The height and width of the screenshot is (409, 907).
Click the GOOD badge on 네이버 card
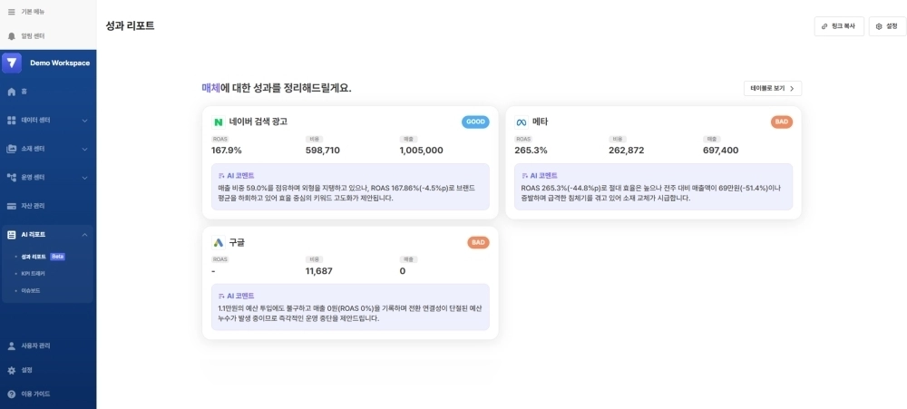pyautogui.click(x=475, y=122)
